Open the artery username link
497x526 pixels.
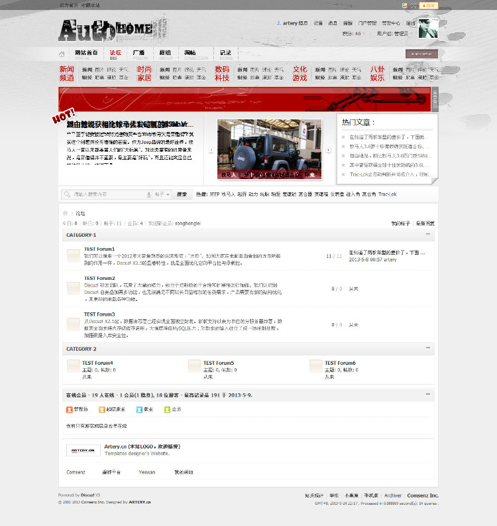[x=290, y=23]
